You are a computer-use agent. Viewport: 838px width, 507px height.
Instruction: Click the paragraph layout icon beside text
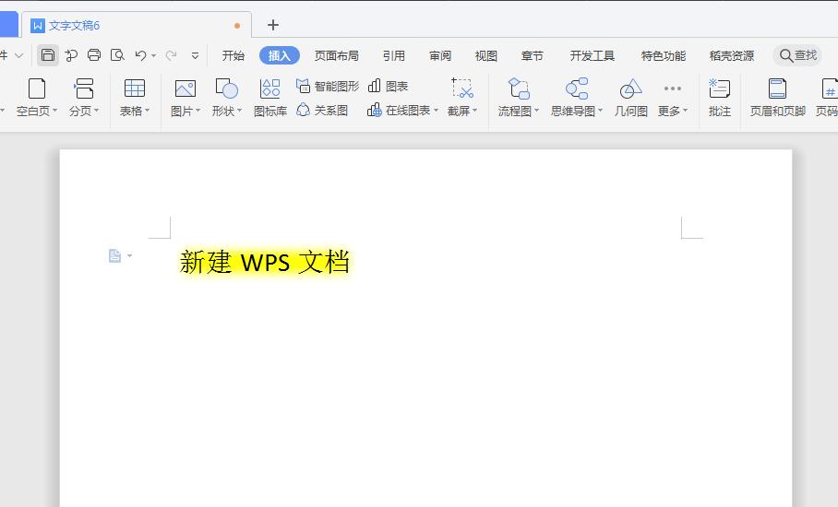[115, 256]
